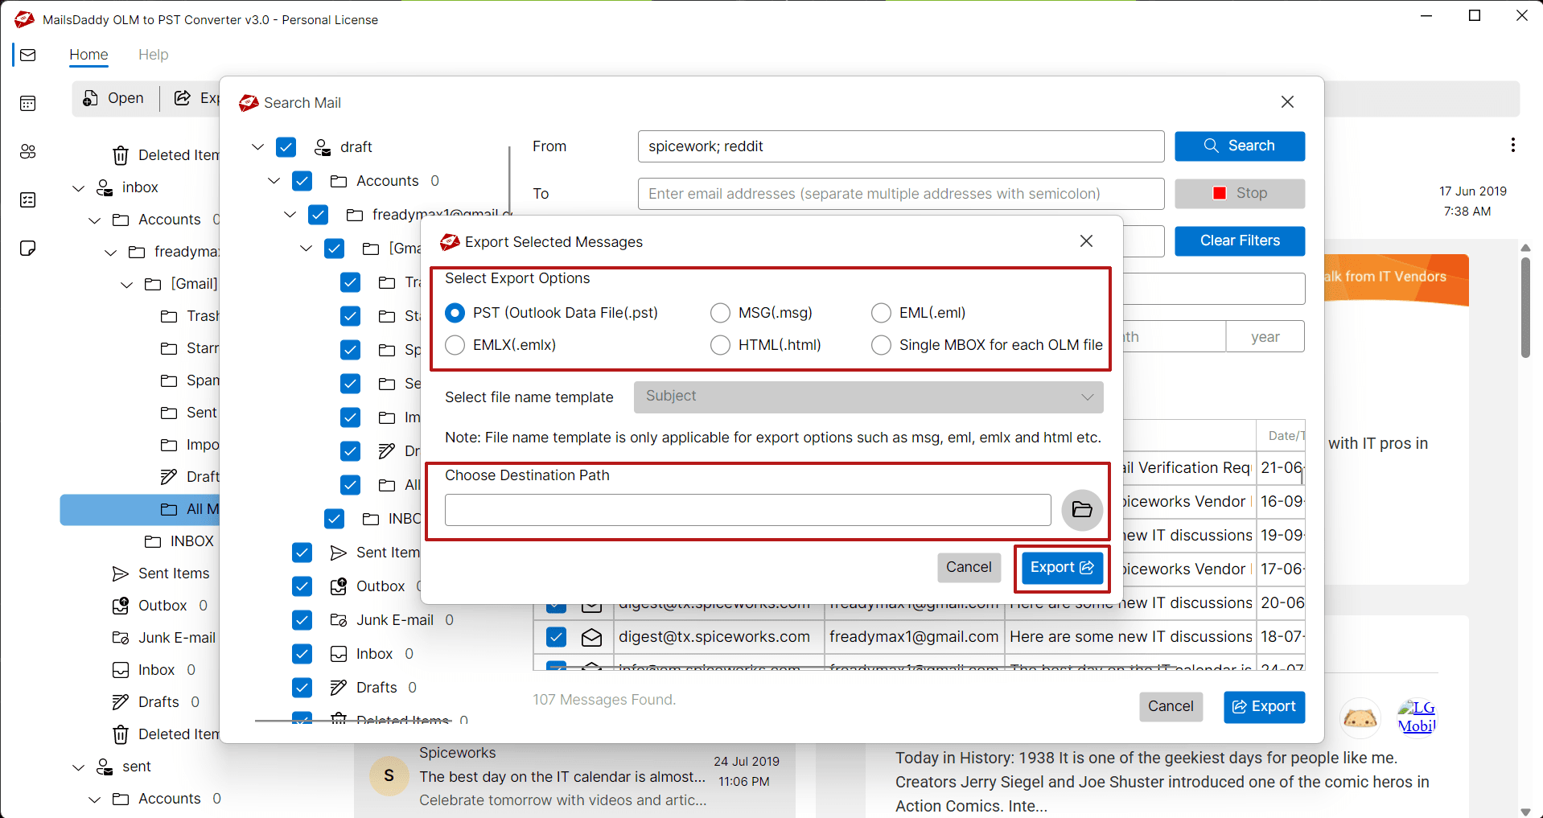Click the Outbox icon in main folder tree
The image size is (1543, 818).
[x=121, y=606]
